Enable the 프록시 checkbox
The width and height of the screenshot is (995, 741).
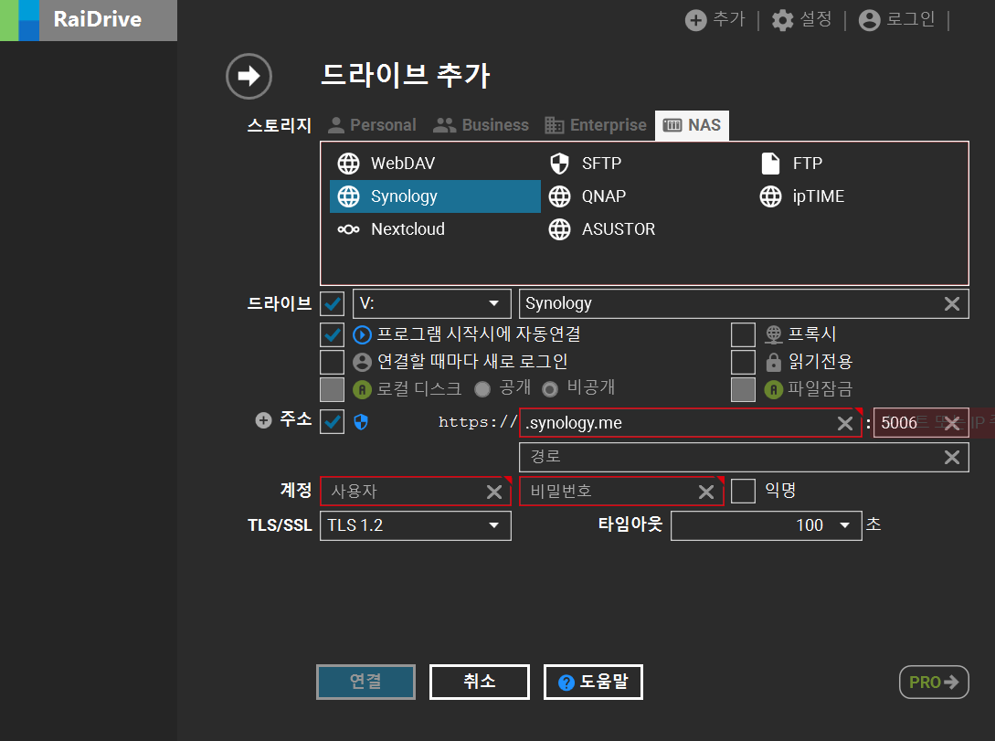(743, 334)
